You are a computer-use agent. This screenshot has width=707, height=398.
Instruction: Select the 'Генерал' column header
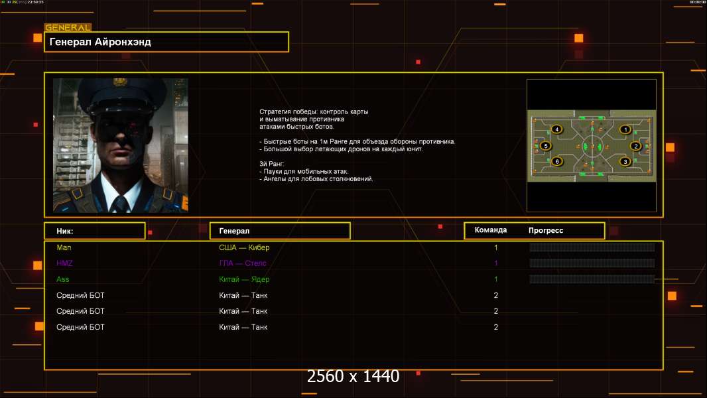tap(279, 231)
